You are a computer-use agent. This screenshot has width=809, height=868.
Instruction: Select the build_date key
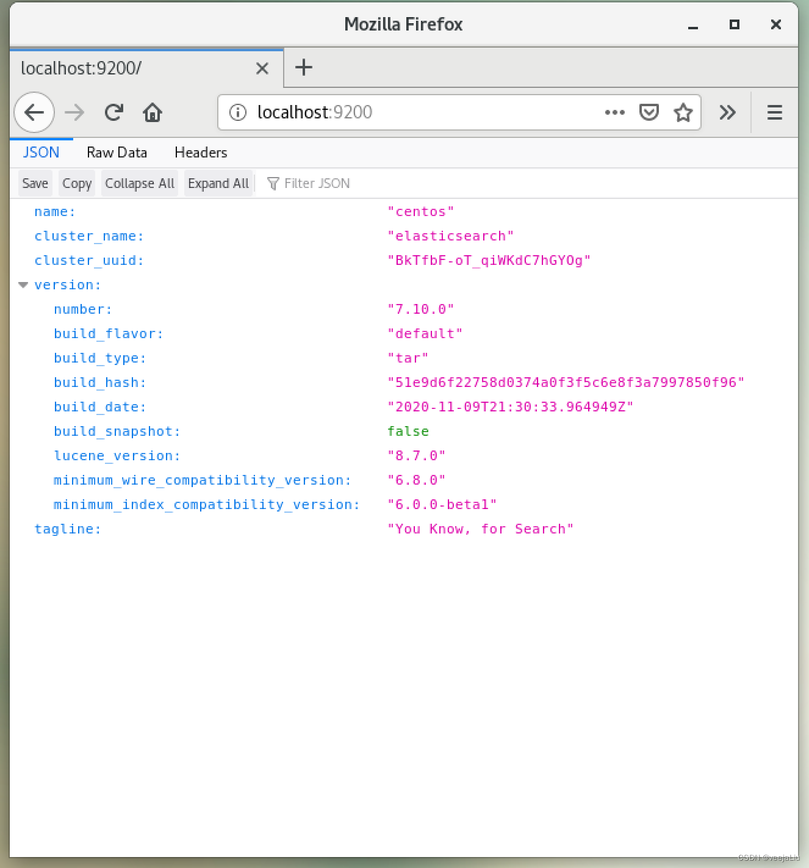(x=100, y=407)
